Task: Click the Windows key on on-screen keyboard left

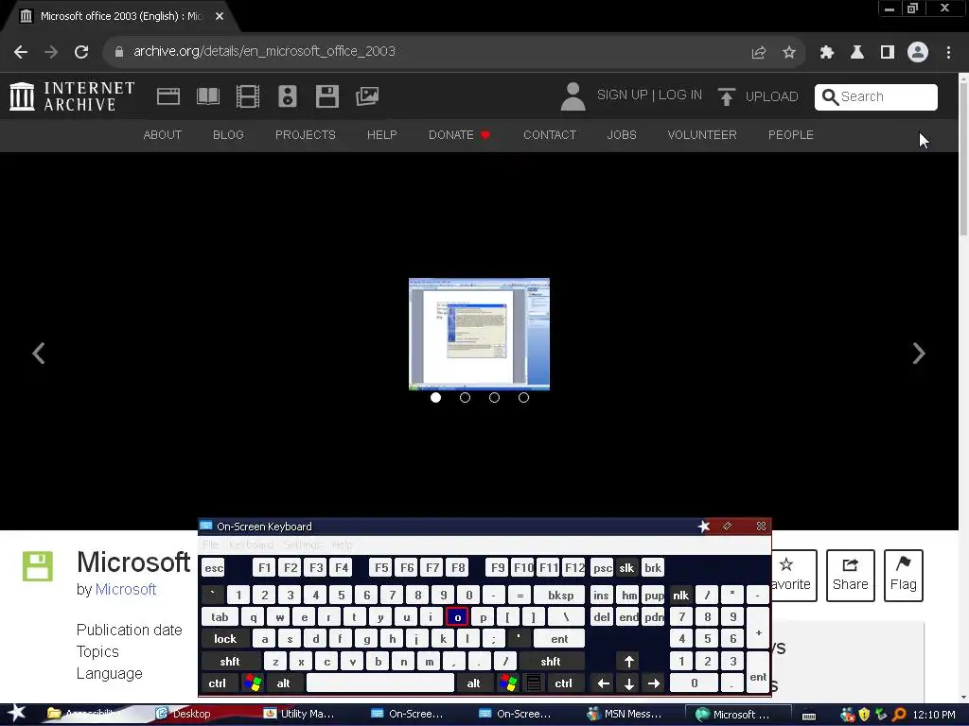Action: [252, 683]
